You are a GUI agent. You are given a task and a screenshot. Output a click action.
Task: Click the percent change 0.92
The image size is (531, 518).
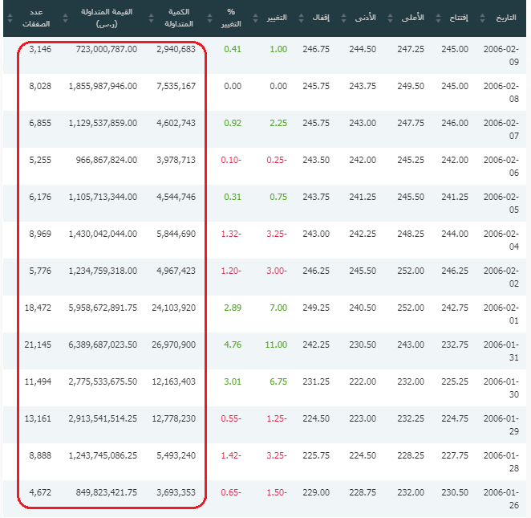(x=233, y=124)
